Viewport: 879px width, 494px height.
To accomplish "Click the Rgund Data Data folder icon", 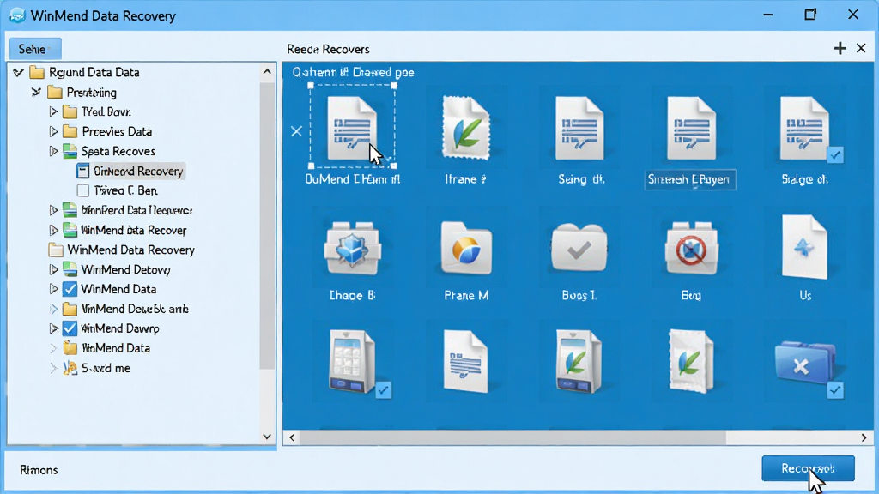I will coord(37,72).
